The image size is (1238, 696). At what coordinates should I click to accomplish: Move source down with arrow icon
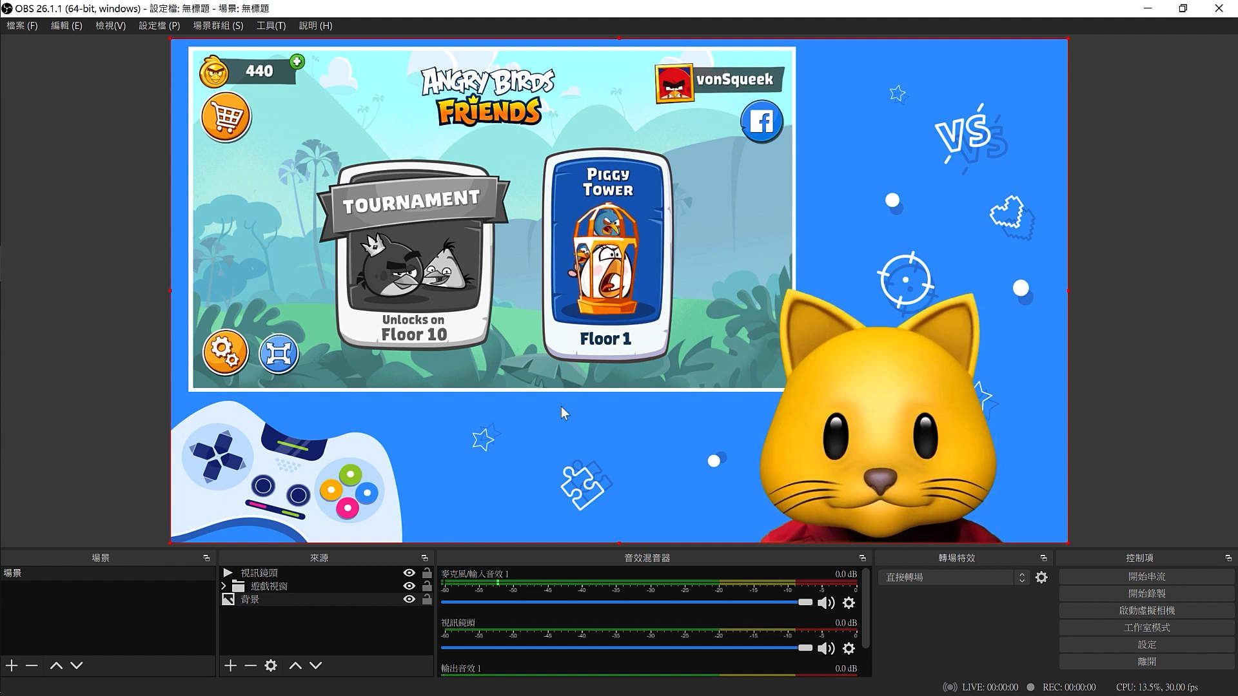315,665
